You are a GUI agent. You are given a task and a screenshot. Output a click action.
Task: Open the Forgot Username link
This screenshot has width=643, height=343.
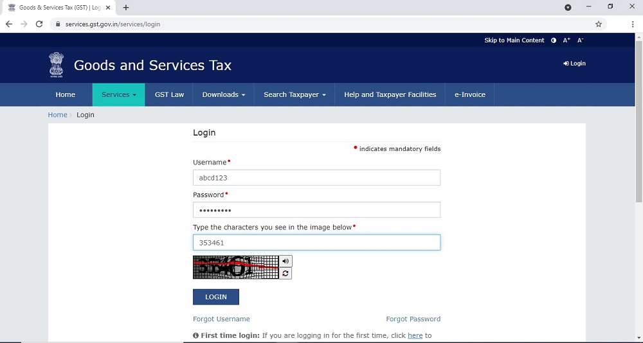pyautogui.click(x=221, y=319)
